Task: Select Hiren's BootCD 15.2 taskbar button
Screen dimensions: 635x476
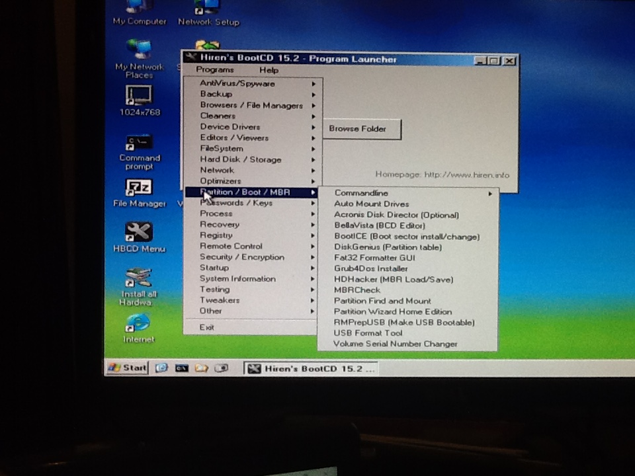Action: click(x=311, y=368)
